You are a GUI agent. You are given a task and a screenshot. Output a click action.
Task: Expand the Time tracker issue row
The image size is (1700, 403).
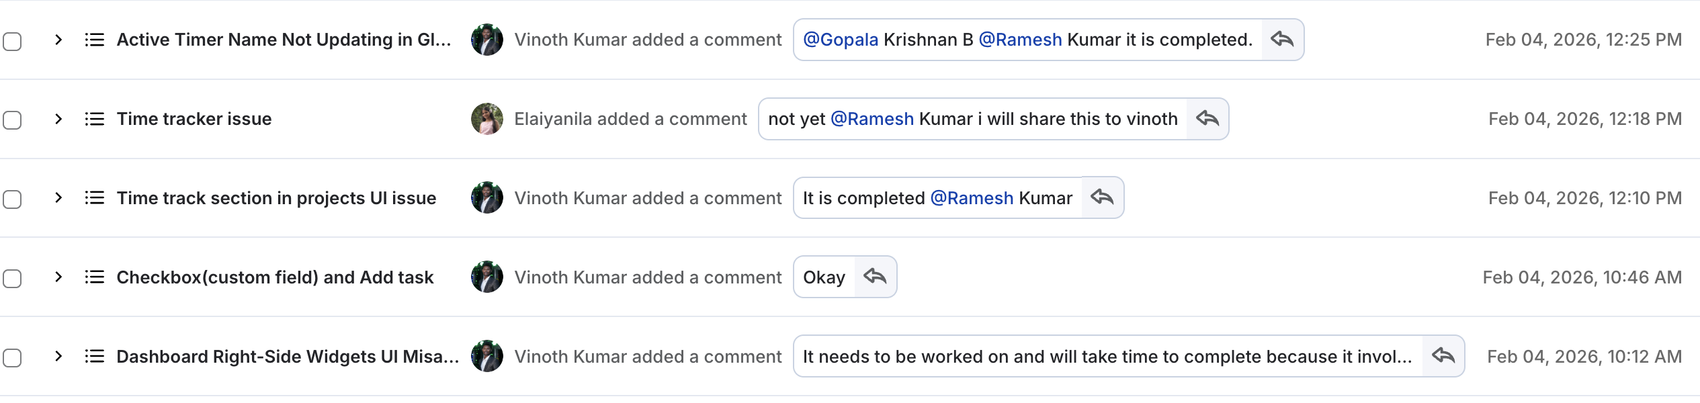58,119
